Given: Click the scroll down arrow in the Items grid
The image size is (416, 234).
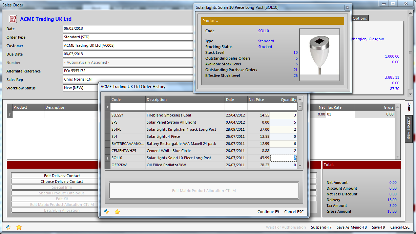Looking at the screenshot, I should 398,157.
